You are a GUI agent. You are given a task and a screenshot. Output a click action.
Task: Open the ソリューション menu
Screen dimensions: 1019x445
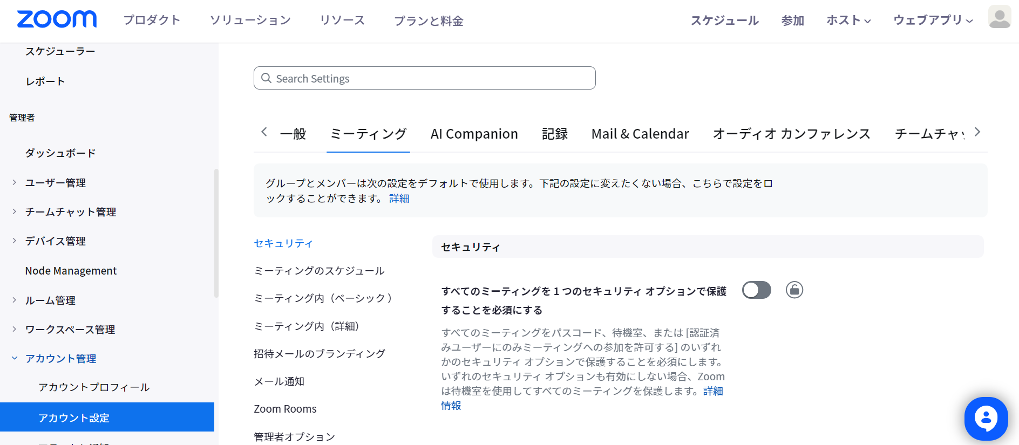250,20
